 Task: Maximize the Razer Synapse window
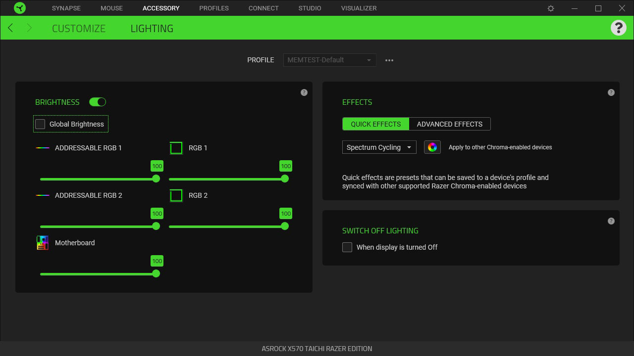(x=598, y=8)
